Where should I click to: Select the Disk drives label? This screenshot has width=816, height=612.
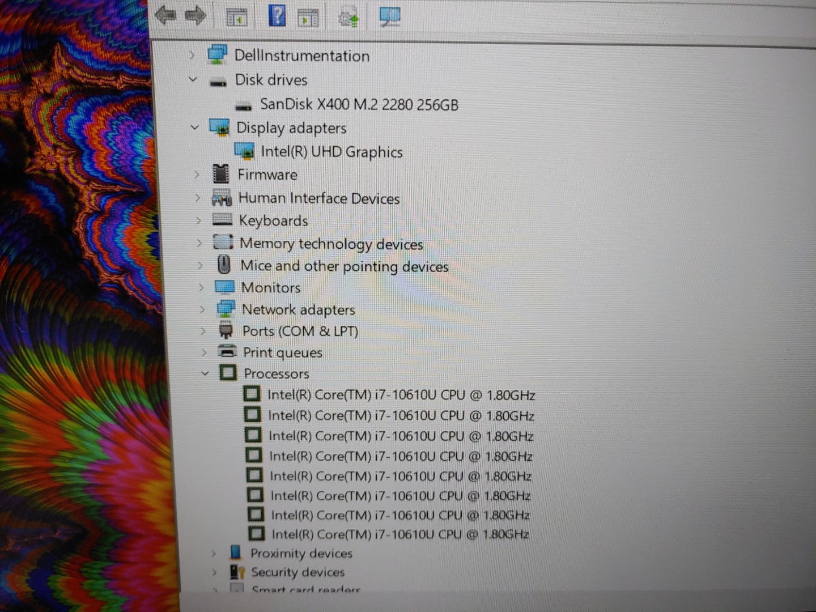click(271, 80)
